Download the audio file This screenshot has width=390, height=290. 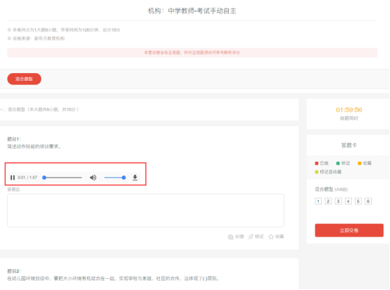coord(134,178)
